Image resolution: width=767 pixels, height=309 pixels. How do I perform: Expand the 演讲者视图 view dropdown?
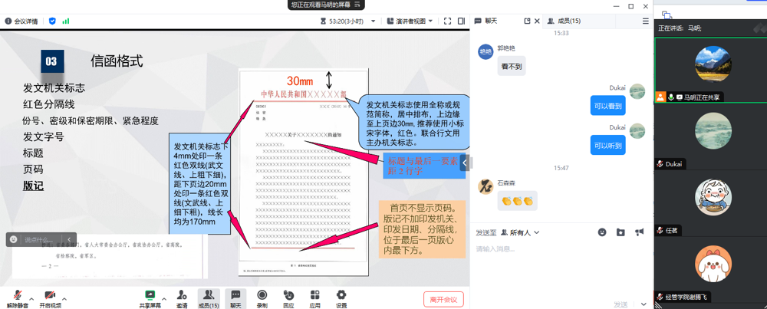(x=410, y=21)
